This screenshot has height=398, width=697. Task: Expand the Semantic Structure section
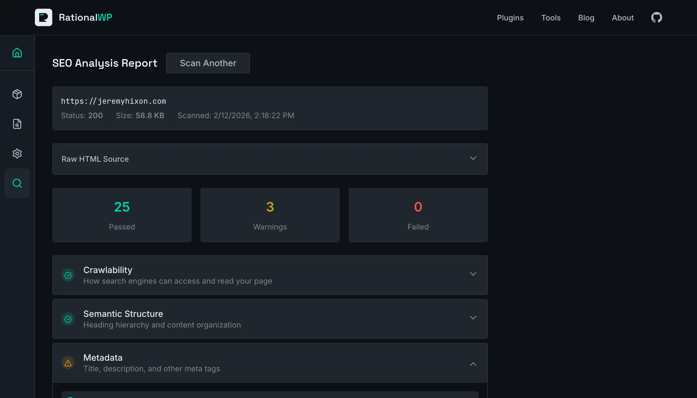point(473,317)
